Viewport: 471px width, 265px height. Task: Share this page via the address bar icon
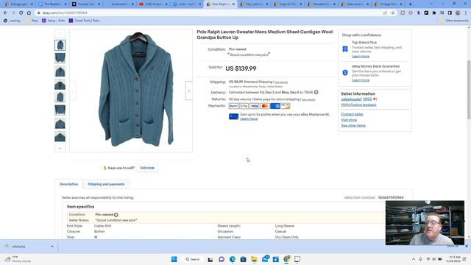(x=385, y=13)
